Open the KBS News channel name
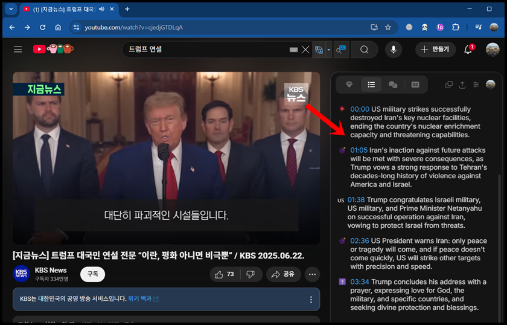Image resolution: width=507 pixels, height=325 pixels. tap(51, 270)
